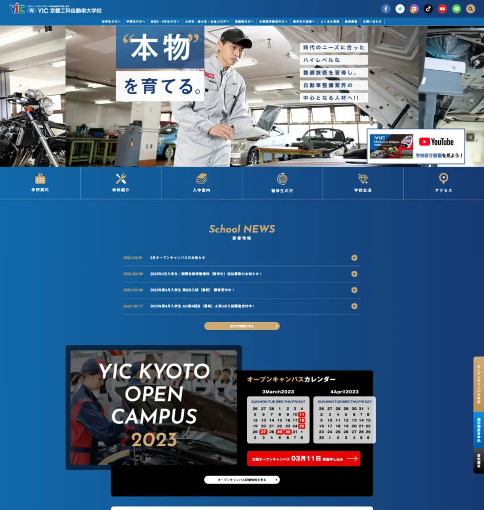Open the YouTube icon in header
Screen dimensions: 484x510
(442, 8)
